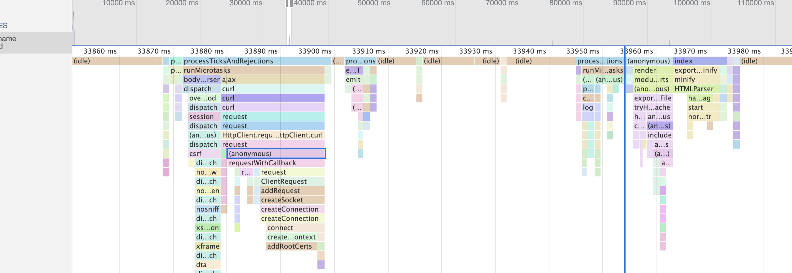This screenshot has height=273, width=792.
Task: Click the session frame
Action: (x=204, y=117)
